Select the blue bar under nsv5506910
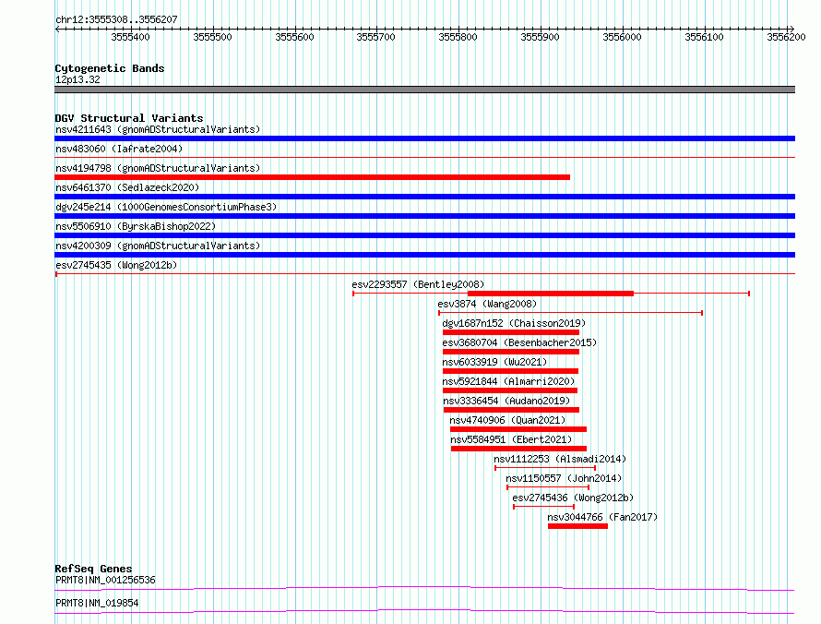The image size is (821, 624). (424, 235)
